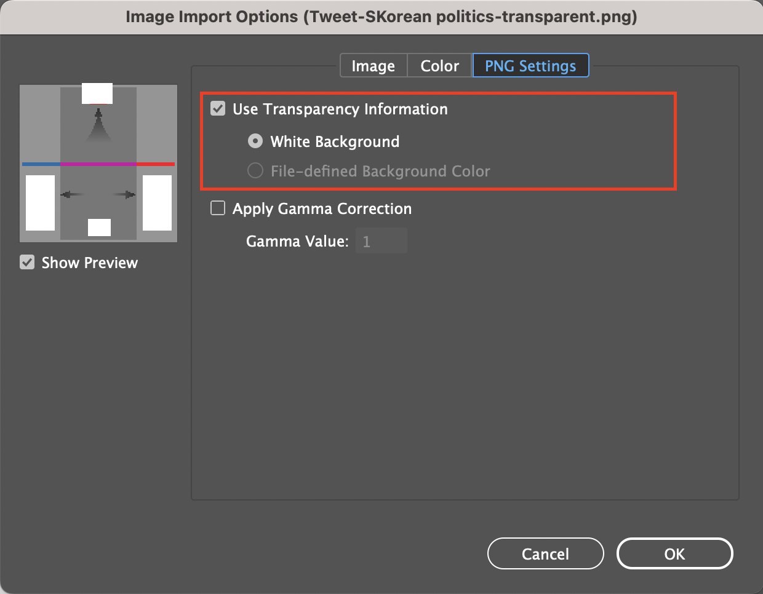Image resolution: width=763 pixels, height=594 pixels.
Task: Click the dialog title bar
Action: (381, 17)
